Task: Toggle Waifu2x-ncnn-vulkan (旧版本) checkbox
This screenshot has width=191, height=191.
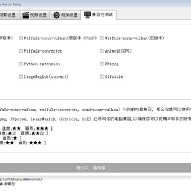Action: [x=102, y=38]
